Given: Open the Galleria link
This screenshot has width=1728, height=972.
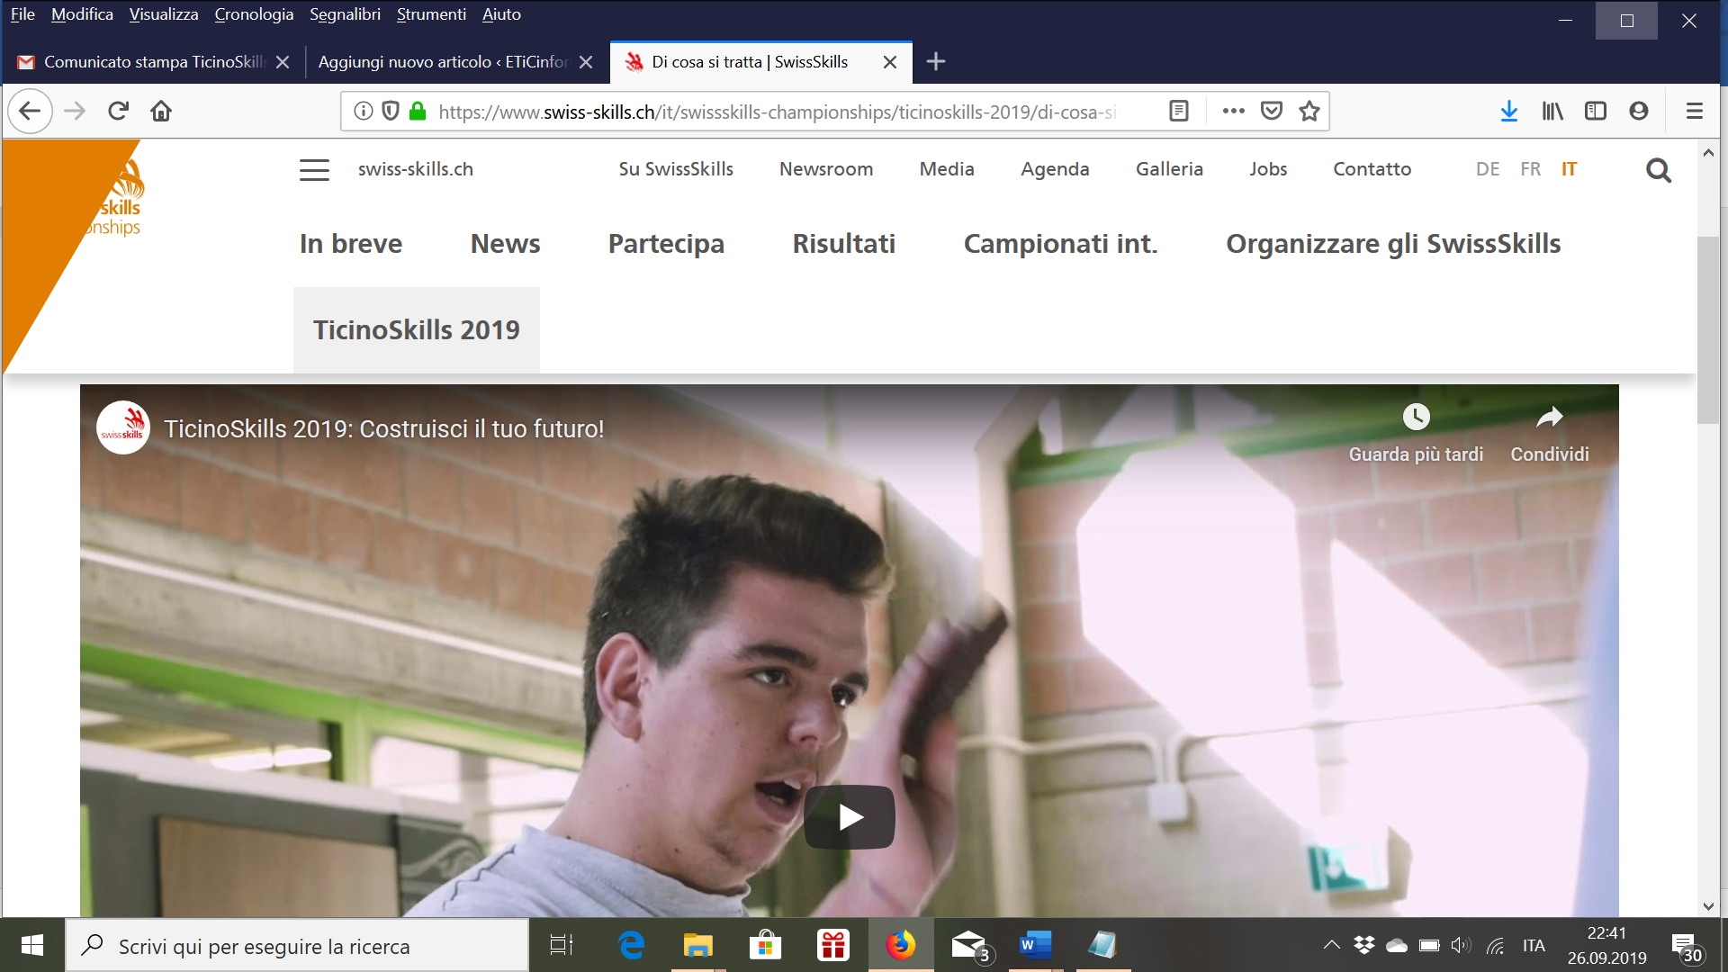Looking at the screenshot, I should click(x=1169, y=169).
